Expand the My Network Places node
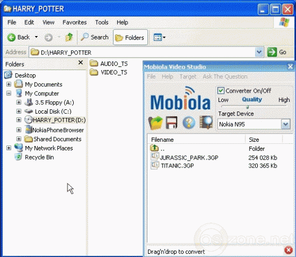296x257 pixels. point(9,148)
